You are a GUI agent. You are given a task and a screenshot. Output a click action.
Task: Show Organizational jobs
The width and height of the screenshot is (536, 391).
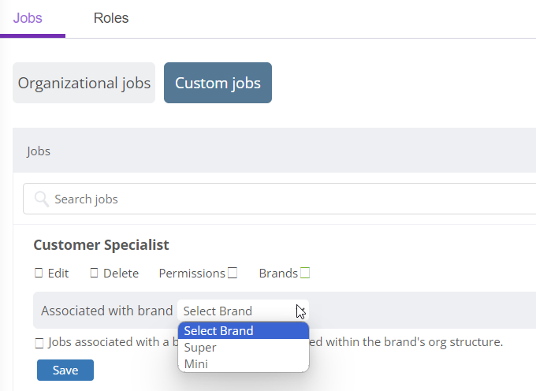(x=84, y=83)
